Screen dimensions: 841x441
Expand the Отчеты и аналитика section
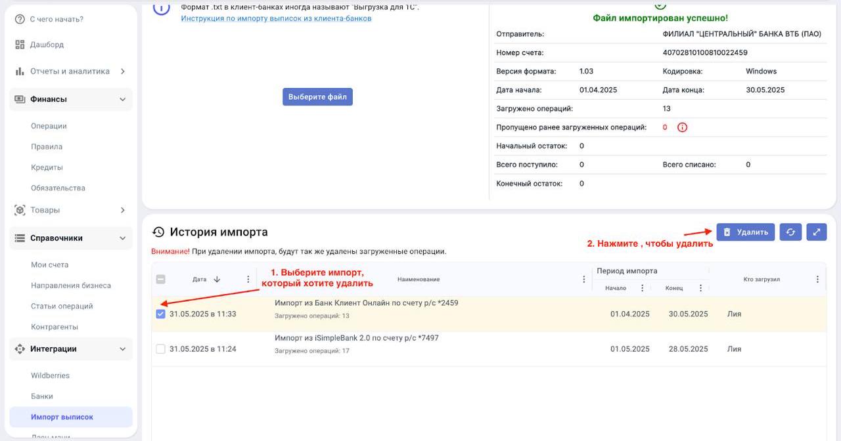(x=122, y=72)
